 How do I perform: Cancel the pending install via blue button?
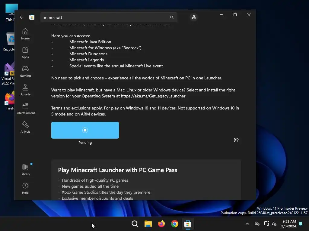pos(85,130)
